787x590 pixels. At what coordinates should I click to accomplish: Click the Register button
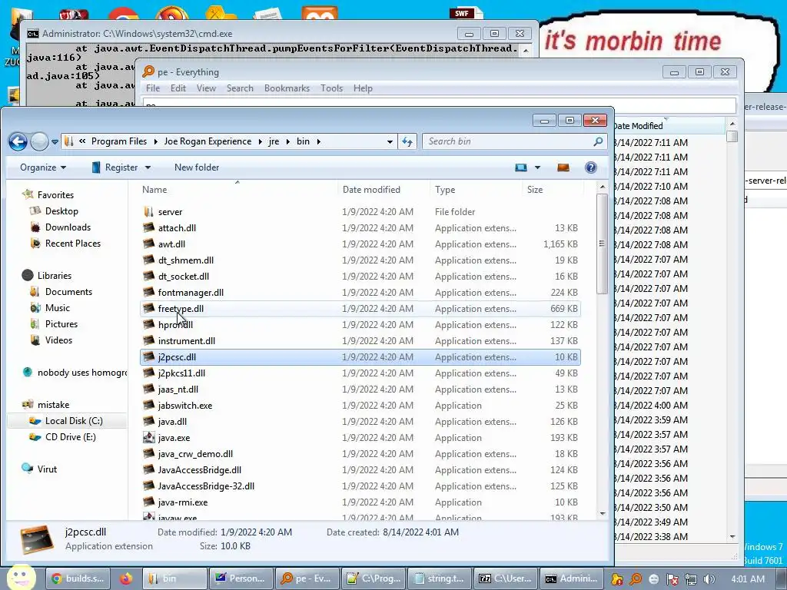pyautogui.click(x=115, y=167)
